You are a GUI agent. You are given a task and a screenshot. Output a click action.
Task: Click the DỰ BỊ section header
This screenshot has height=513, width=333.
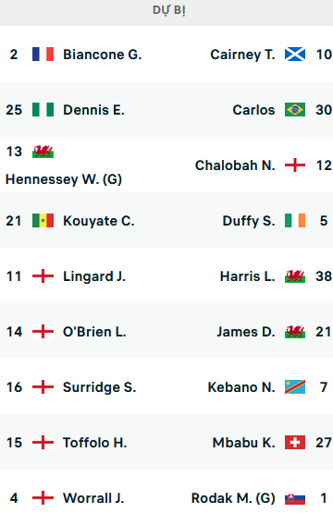point(169,10)
